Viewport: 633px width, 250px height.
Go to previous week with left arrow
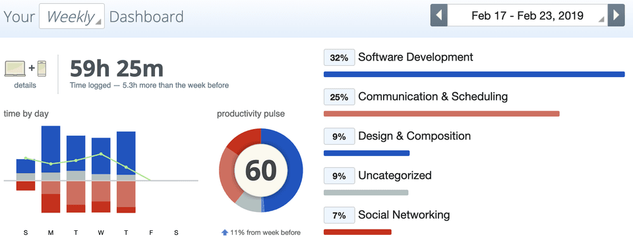pos(439,15)
